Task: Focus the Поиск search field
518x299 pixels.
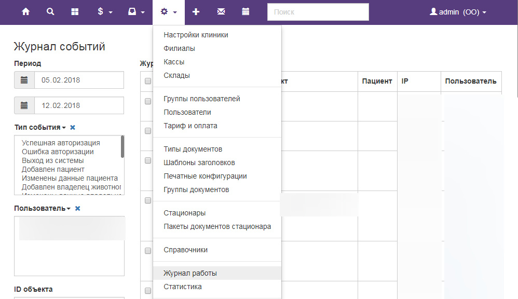Action: click(x=318, y=12)
